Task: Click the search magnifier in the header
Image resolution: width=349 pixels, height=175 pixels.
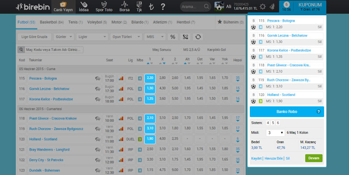Action: (x=206, y=6)
